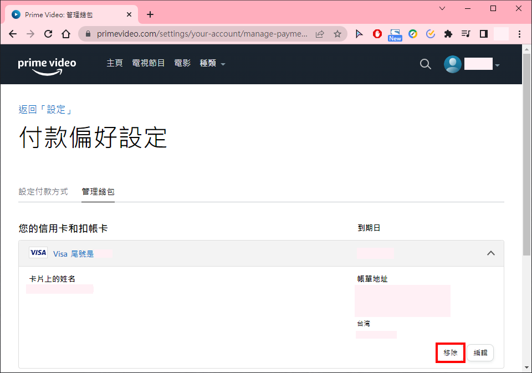Click the Prime Video logo
The width and height of the screenshot is (532, 373).
click(47, 66)
